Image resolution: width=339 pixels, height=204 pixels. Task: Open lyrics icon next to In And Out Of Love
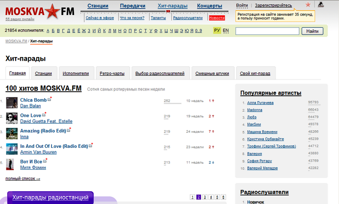tap(90, 146)
